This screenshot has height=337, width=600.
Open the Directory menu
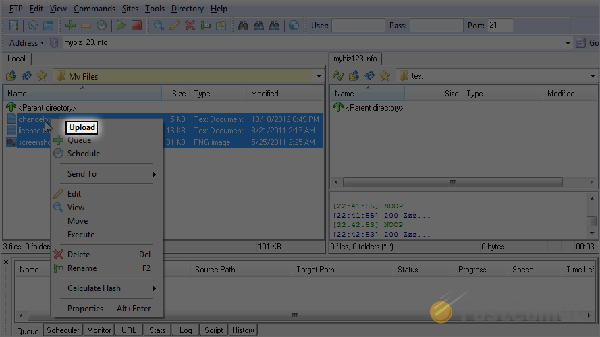coord(188,8)
